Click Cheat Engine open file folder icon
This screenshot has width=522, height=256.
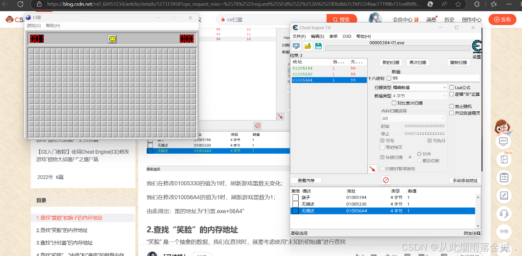tap(307, 46)
